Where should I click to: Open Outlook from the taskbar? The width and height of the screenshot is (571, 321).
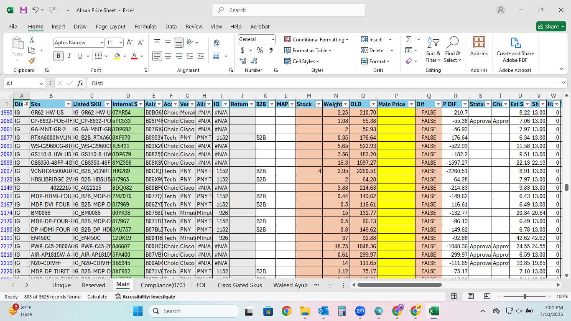pyautogui.click(x=323, y=311)
